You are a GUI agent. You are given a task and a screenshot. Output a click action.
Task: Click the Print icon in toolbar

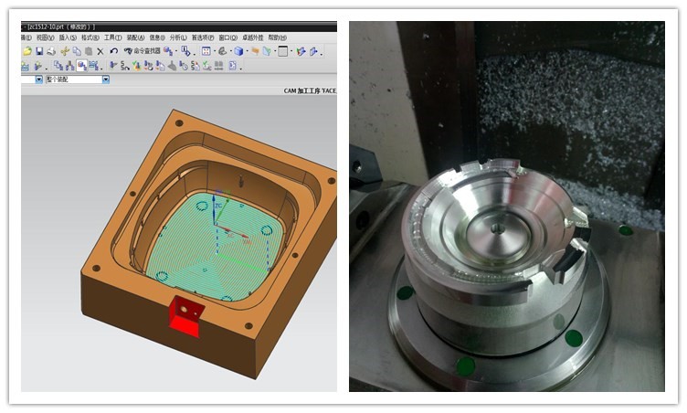[51, 52]
